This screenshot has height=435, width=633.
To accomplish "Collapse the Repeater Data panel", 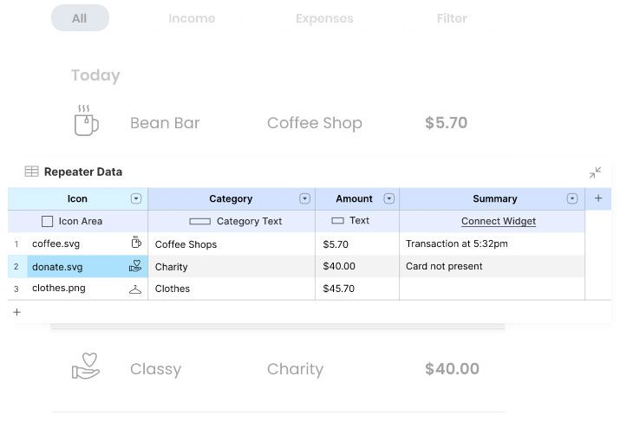I will point(595,172).
